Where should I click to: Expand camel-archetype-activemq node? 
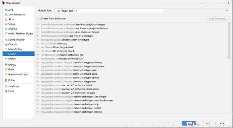tap(38, 62)
